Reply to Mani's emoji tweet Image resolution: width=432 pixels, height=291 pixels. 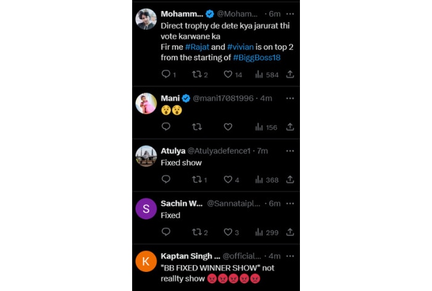tap(165, 127)
